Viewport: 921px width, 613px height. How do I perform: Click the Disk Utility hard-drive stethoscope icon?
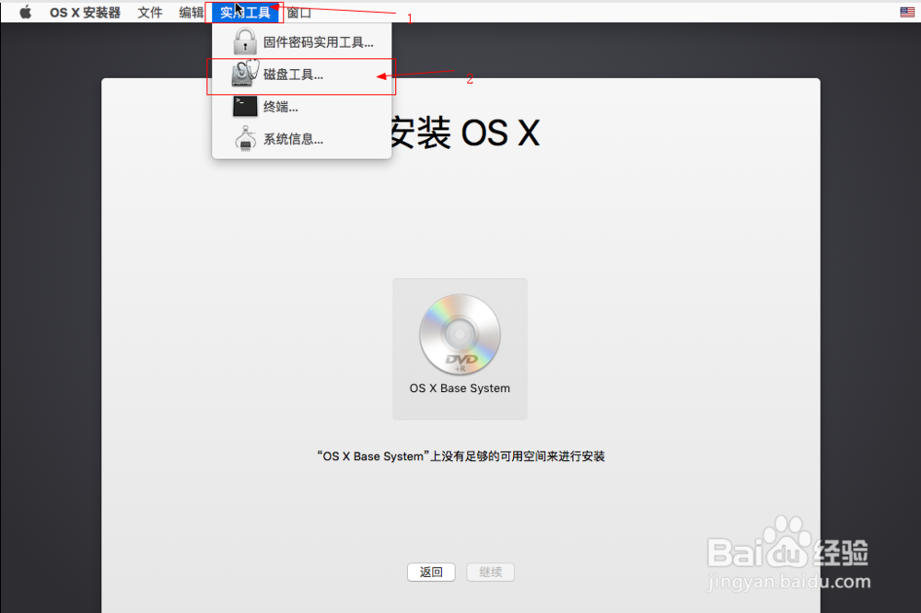pyautogui.click(x=241, y=74)
